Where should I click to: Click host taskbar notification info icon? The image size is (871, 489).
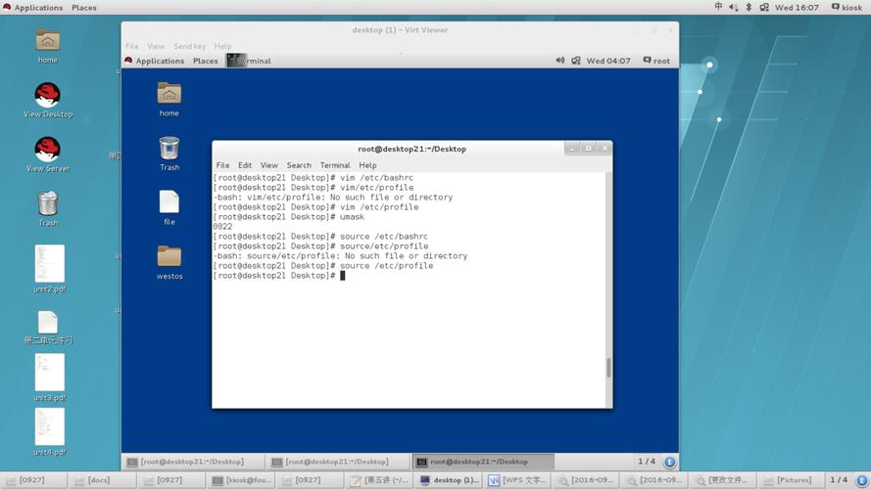click(861, 480)
